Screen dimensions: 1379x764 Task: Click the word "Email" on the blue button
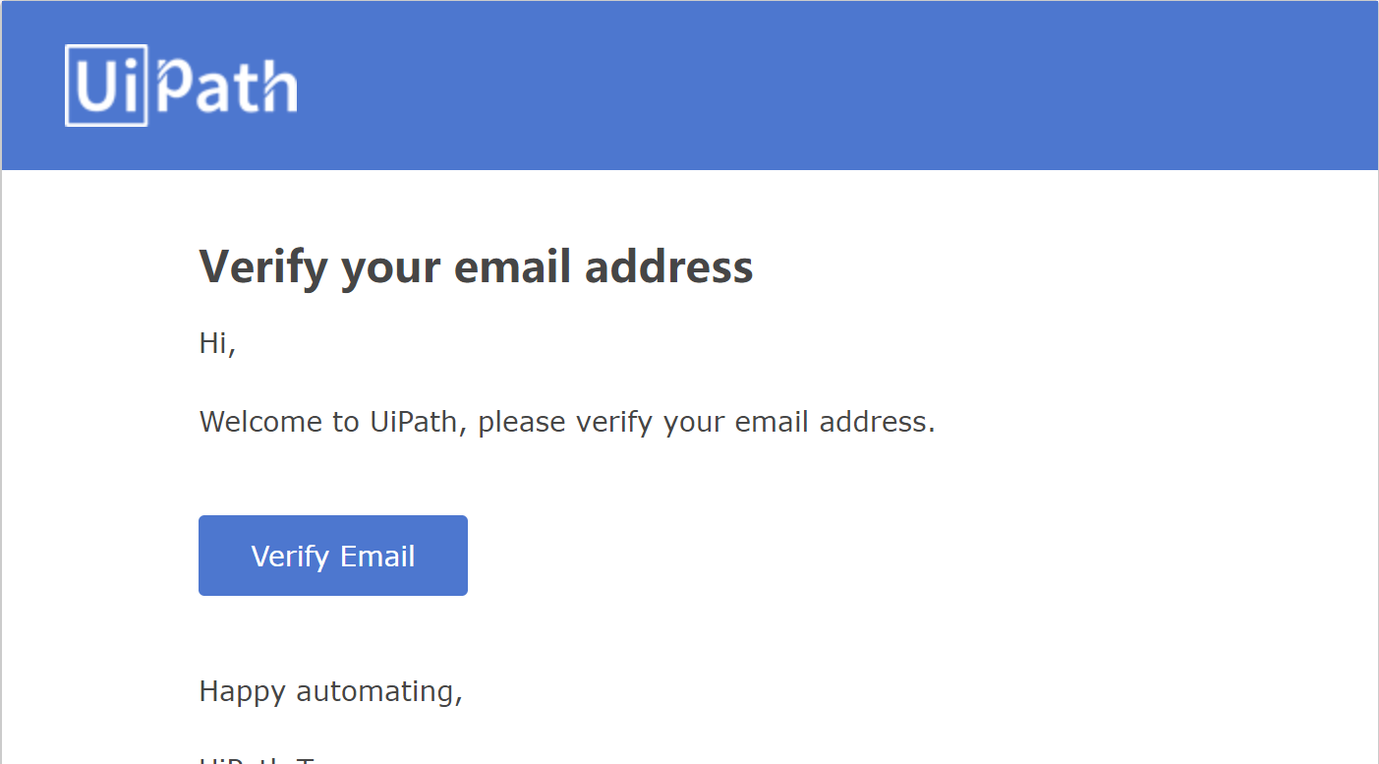coord(376,557)
